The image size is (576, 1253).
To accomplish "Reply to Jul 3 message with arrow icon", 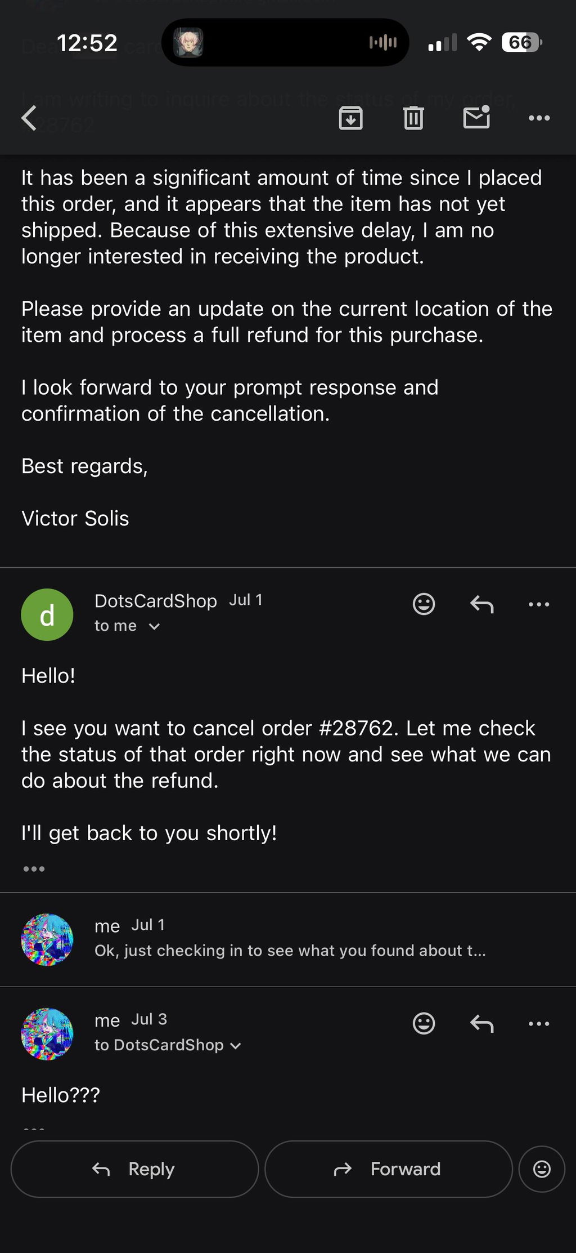I will pos(481,1023).
